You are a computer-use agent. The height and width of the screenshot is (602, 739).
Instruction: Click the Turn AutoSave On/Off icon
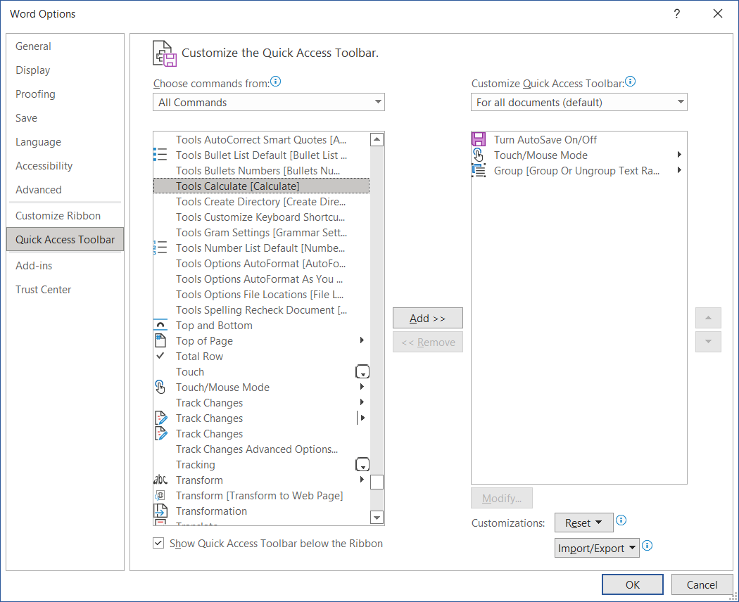click(x=479, y=139)
